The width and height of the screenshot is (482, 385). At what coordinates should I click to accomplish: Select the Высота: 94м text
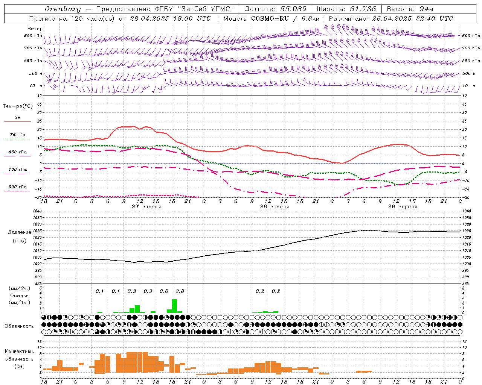tap(410, 9)
